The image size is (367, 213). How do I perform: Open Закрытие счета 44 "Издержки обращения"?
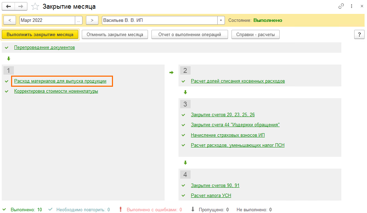click(x=235, y=125)
